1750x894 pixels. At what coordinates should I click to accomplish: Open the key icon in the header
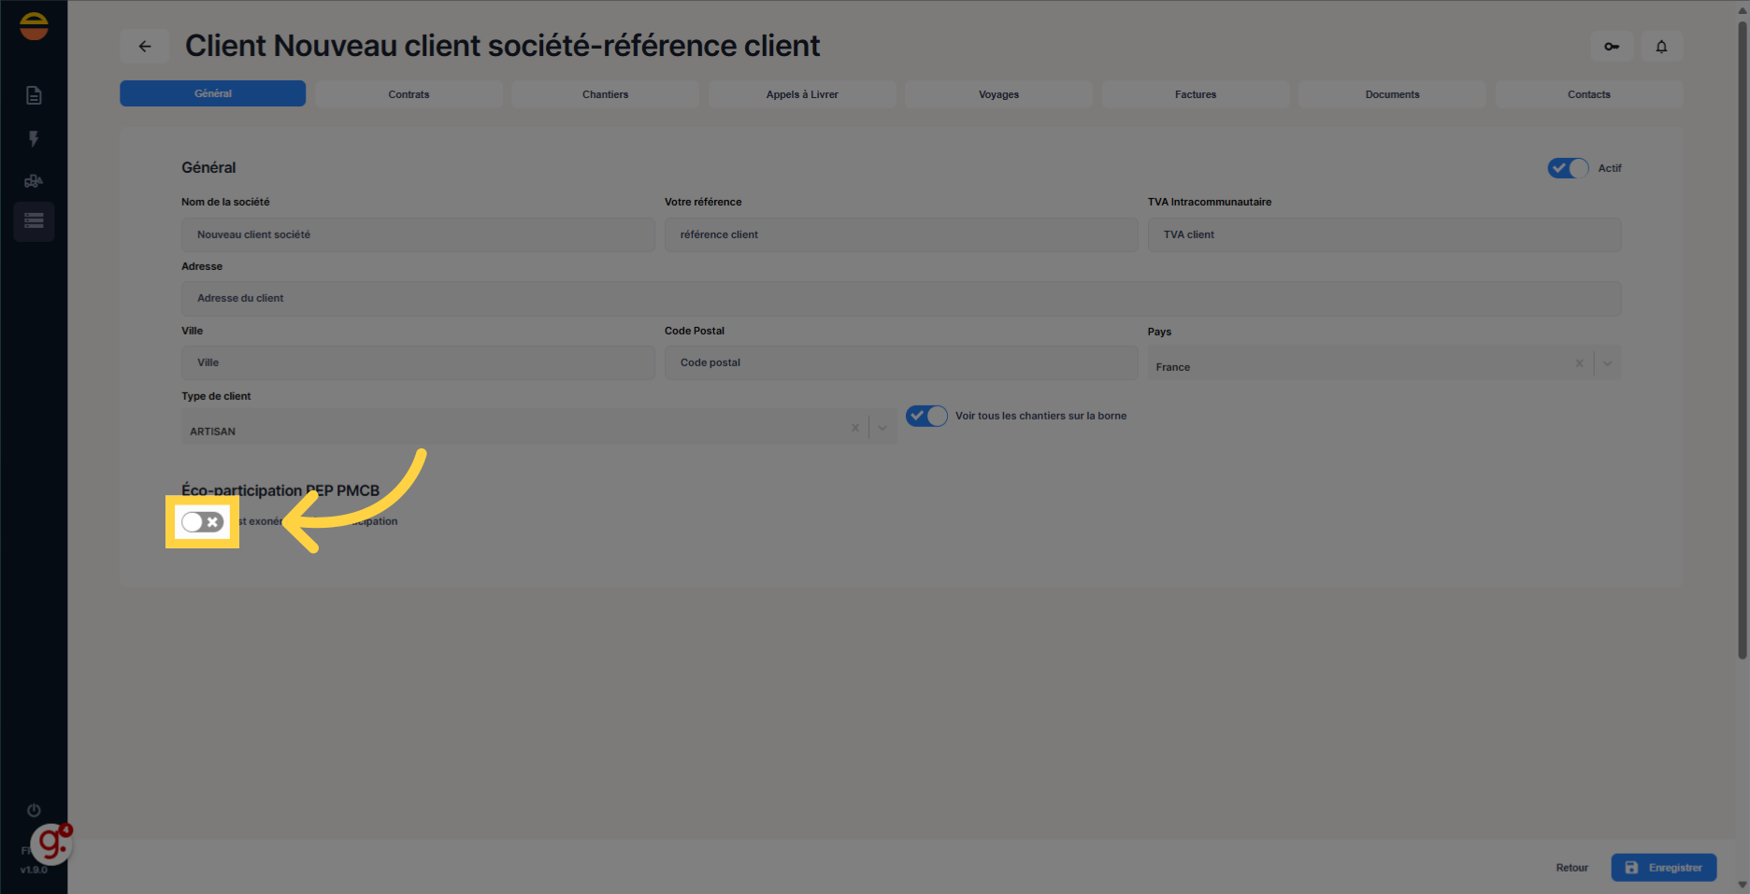point(1612,47)
